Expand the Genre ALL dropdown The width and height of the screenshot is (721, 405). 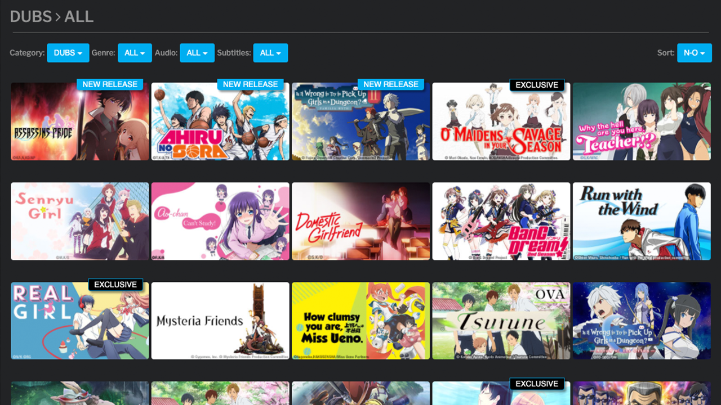[135, 53]
